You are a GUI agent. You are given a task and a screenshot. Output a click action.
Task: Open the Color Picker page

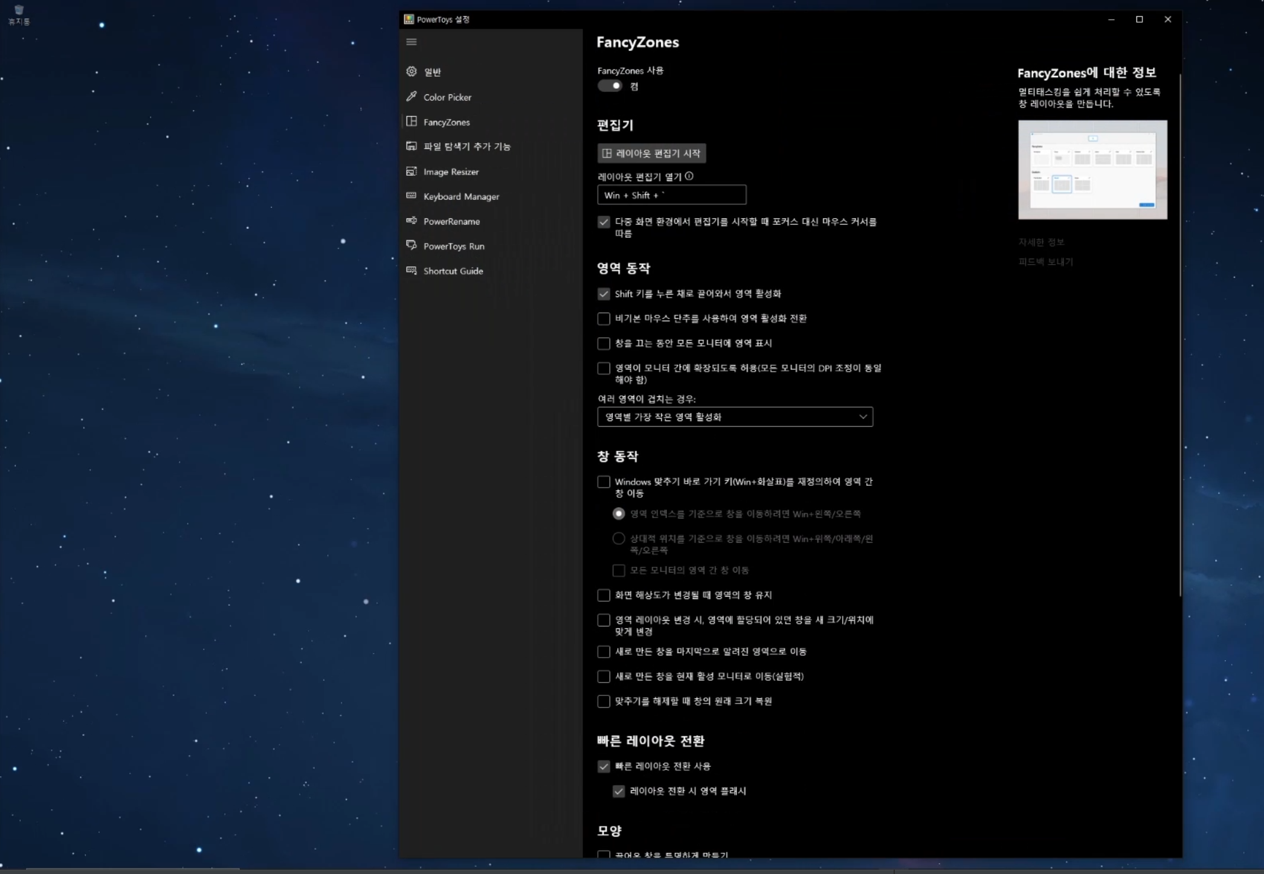pos(491,97)
